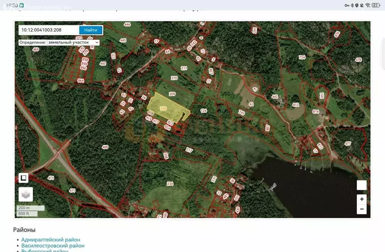Click parcel 724 label on the map
This screenshot has width=385, height=252.
coord(302,57)
